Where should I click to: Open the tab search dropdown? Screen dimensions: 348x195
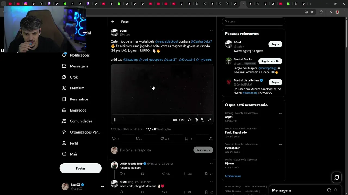click(4, 4)
